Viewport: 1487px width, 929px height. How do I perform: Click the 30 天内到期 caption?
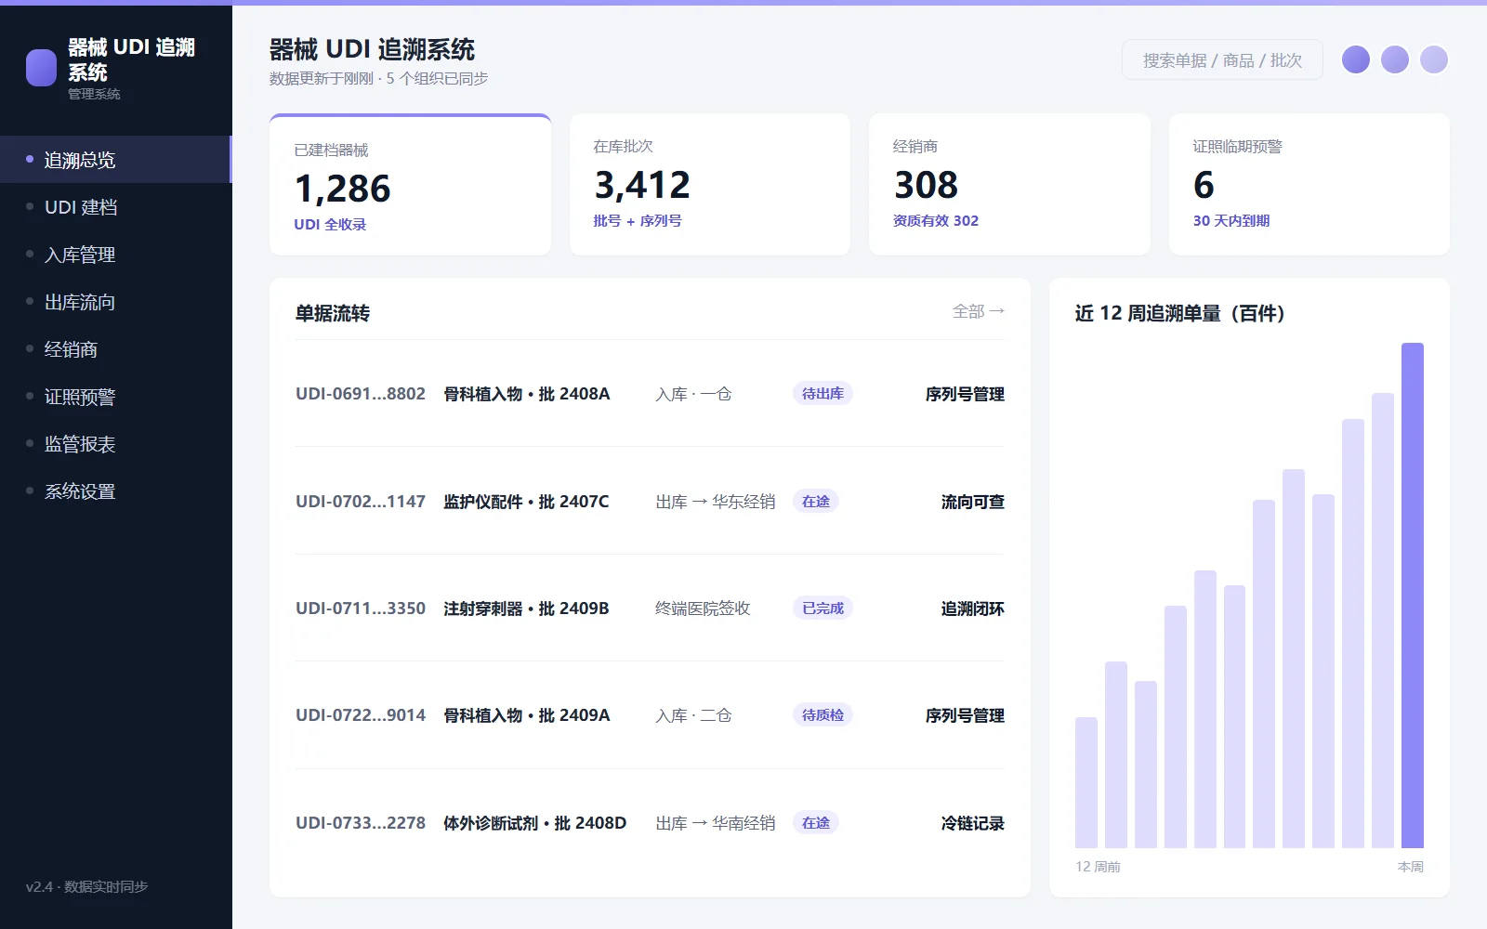pos(1231,220)
